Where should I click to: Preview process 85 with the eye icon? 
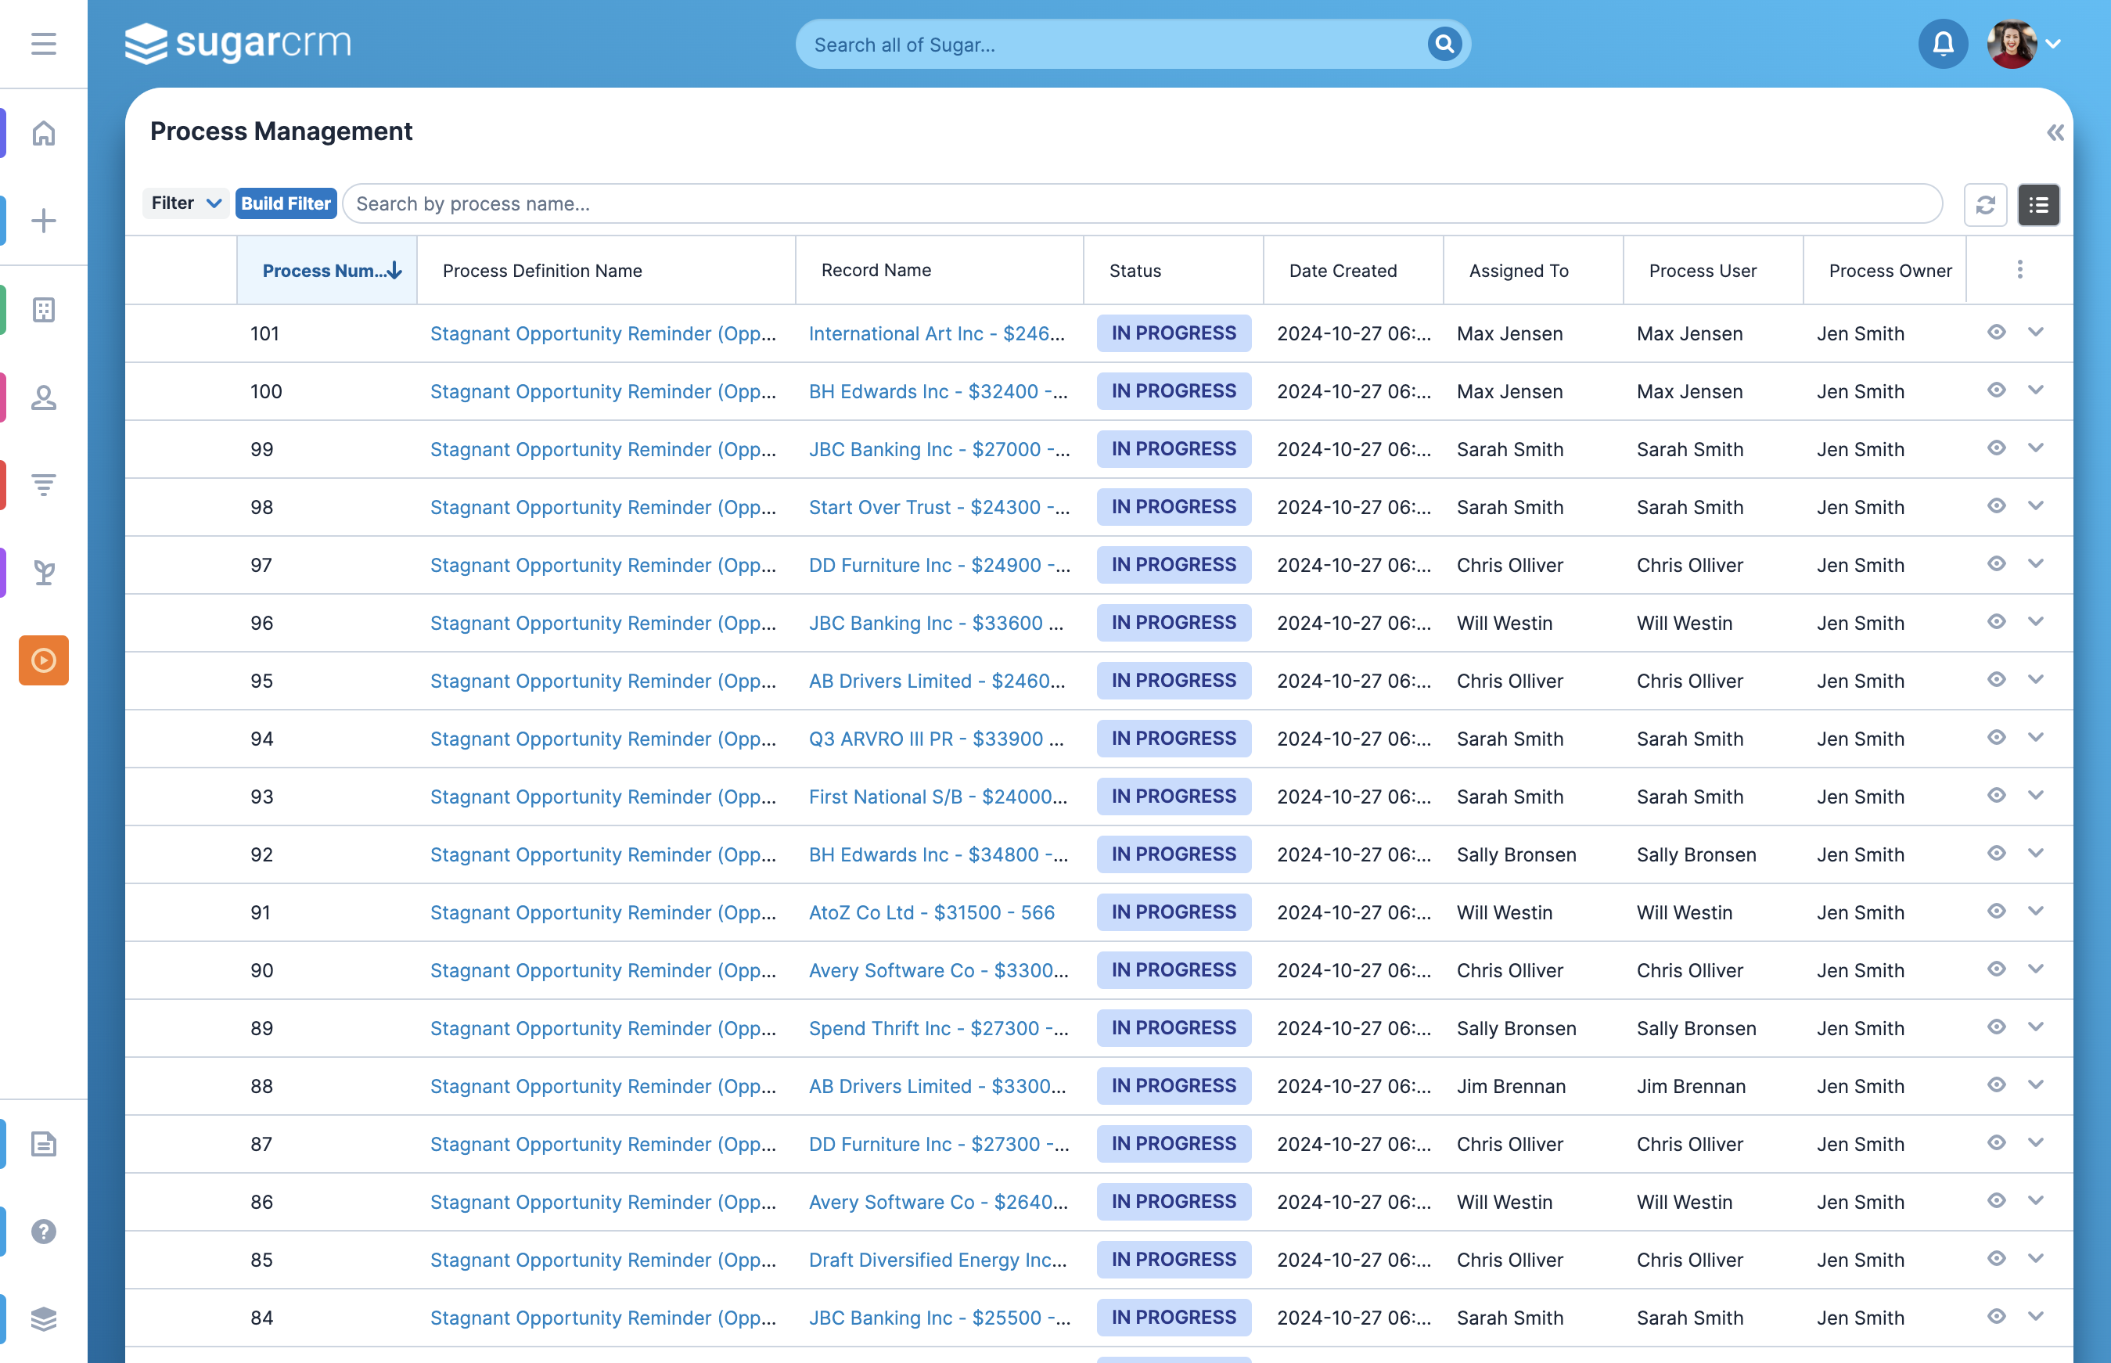point(1996,1259)
